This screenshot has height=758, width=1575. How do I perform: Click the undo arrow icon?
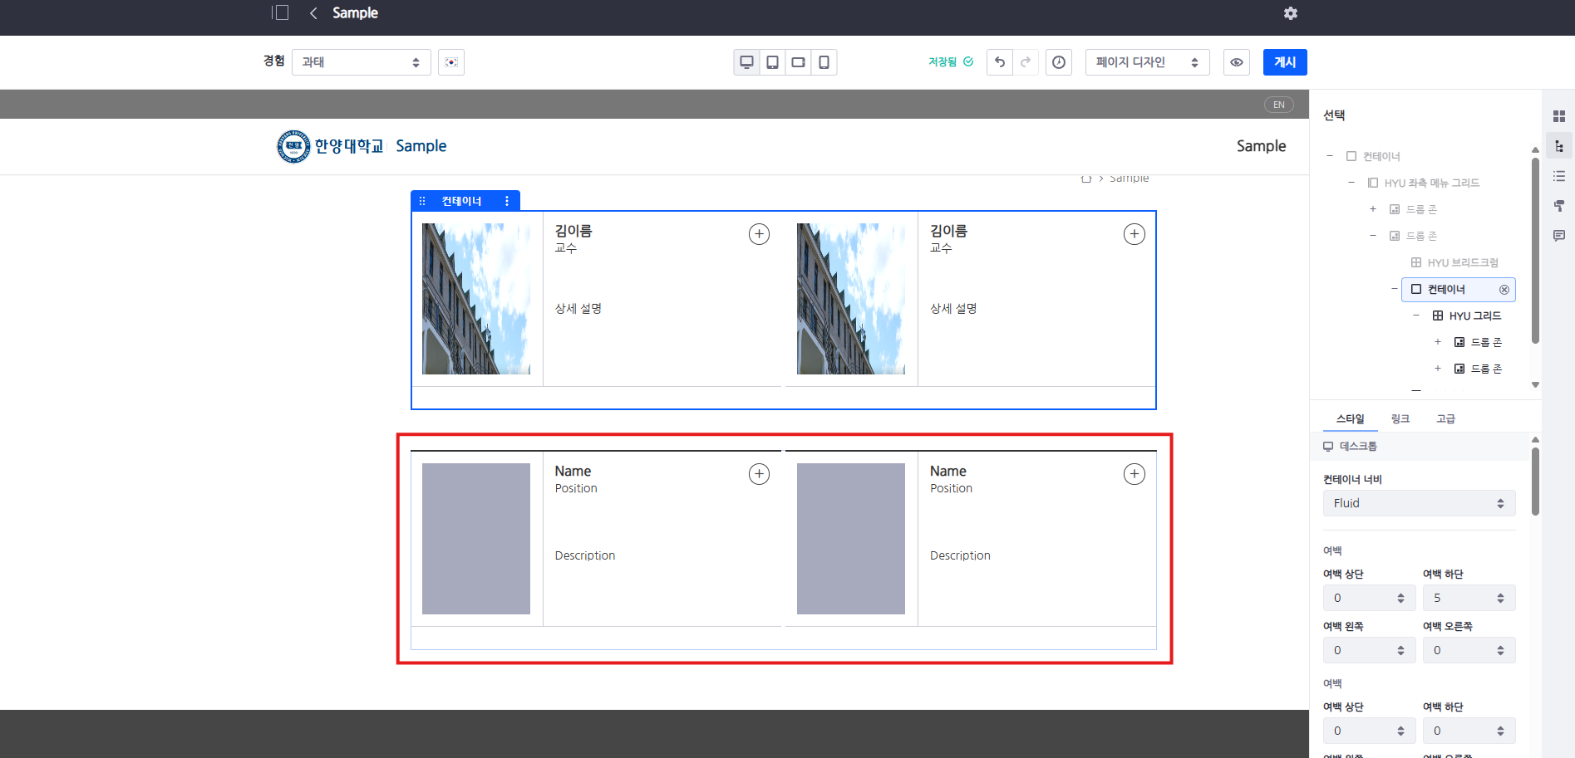point(1000,62)
